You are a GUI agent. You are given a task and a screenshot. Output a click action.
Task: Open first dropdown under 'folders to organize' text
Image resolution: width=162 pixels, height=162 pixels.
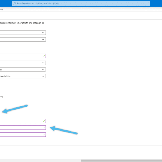click(x=23, y=33)
